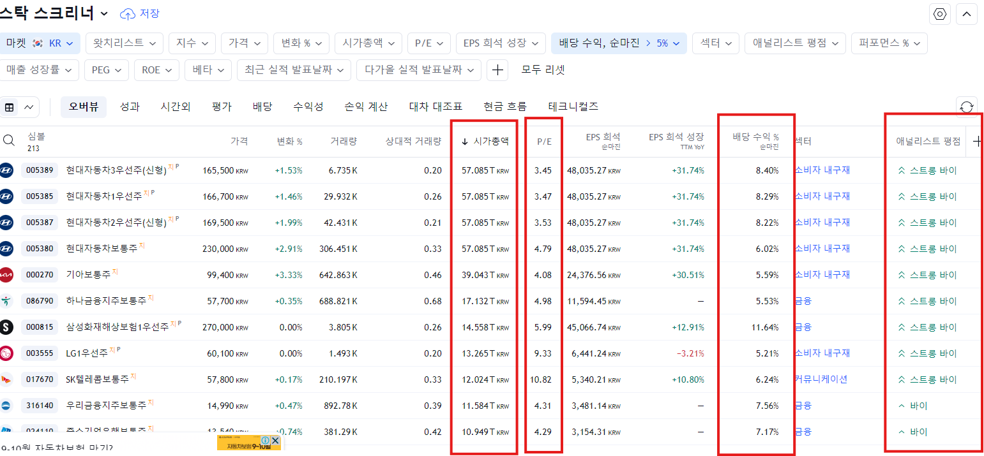Expand the 시가총액 filter

click(x=368, y=43)
